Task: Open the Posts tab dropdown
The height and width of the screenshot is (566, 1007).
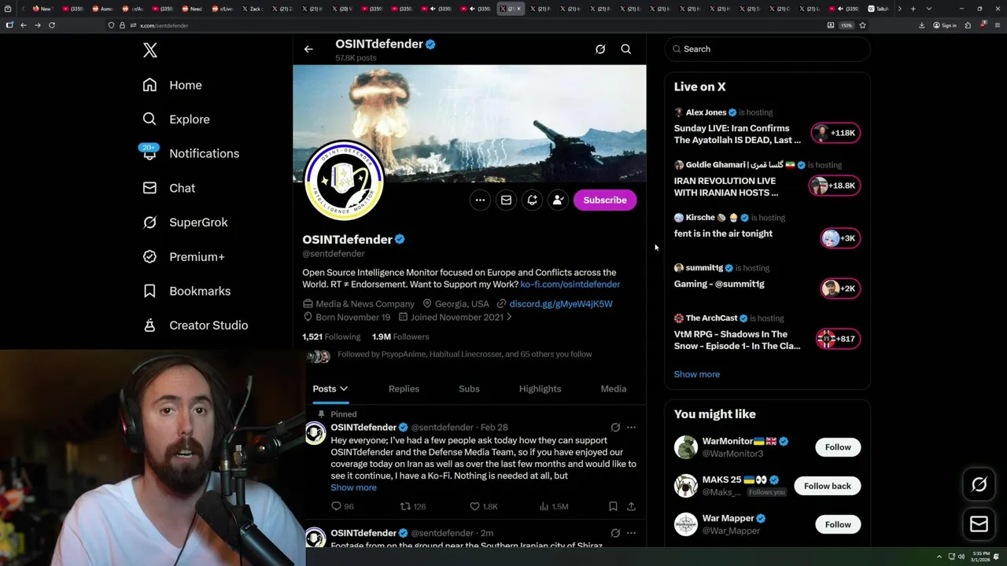Action: point(330,388)
